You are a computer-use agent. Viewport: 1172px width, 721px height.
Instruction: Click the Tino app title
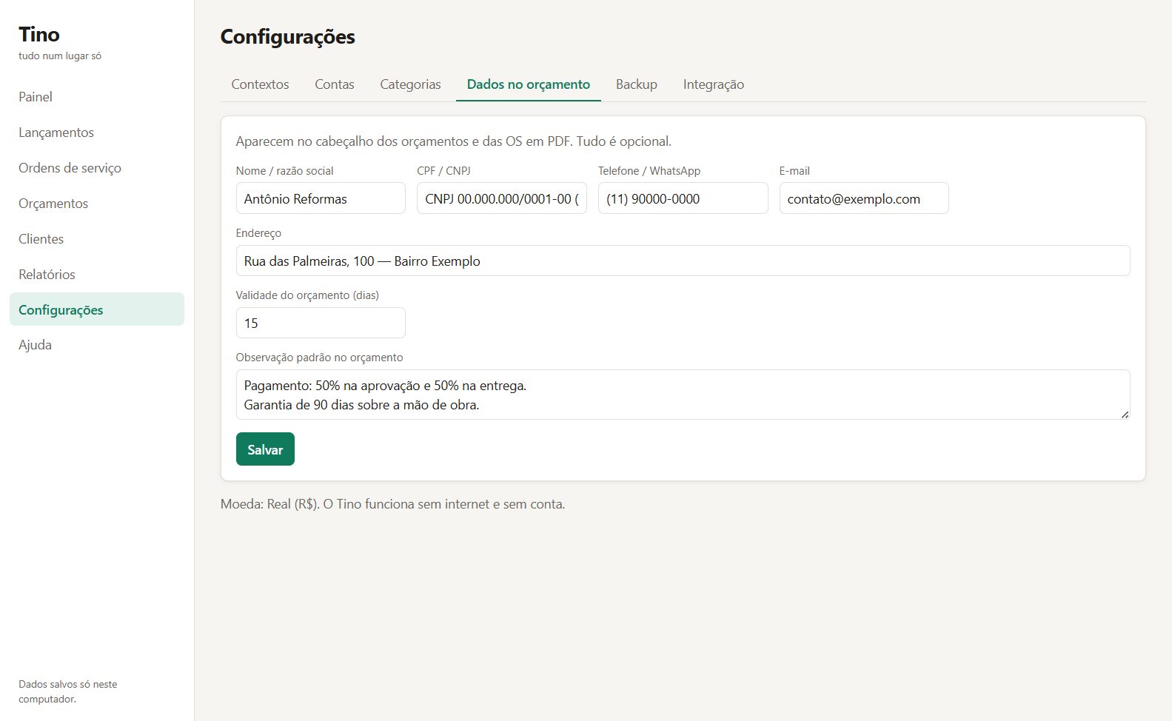click(39, 34)
